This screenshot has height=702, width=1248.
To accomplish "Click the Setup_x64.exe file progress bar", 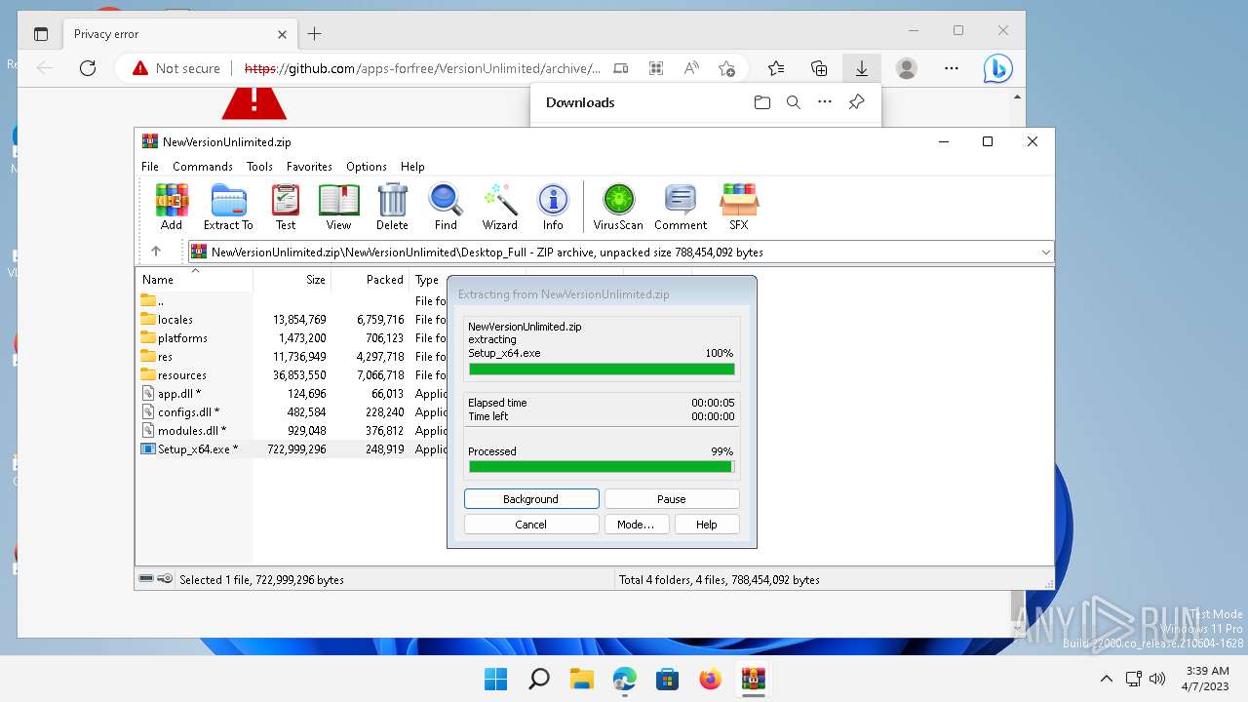I will point(602,370).
